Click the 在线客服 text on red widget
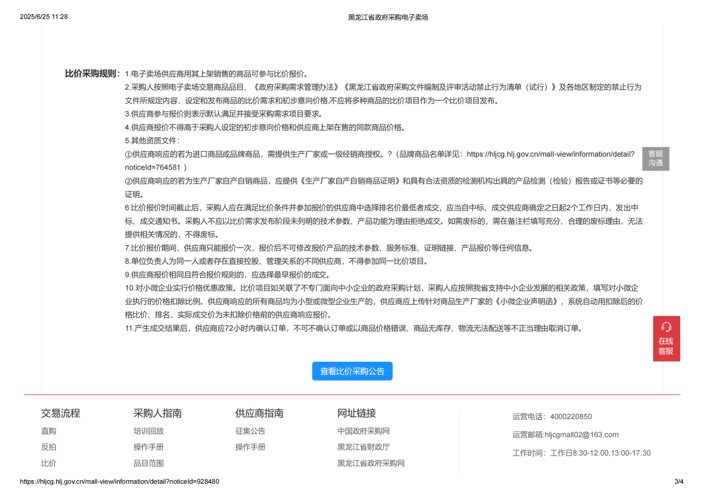The image size is (704, 497). point(666,346)
